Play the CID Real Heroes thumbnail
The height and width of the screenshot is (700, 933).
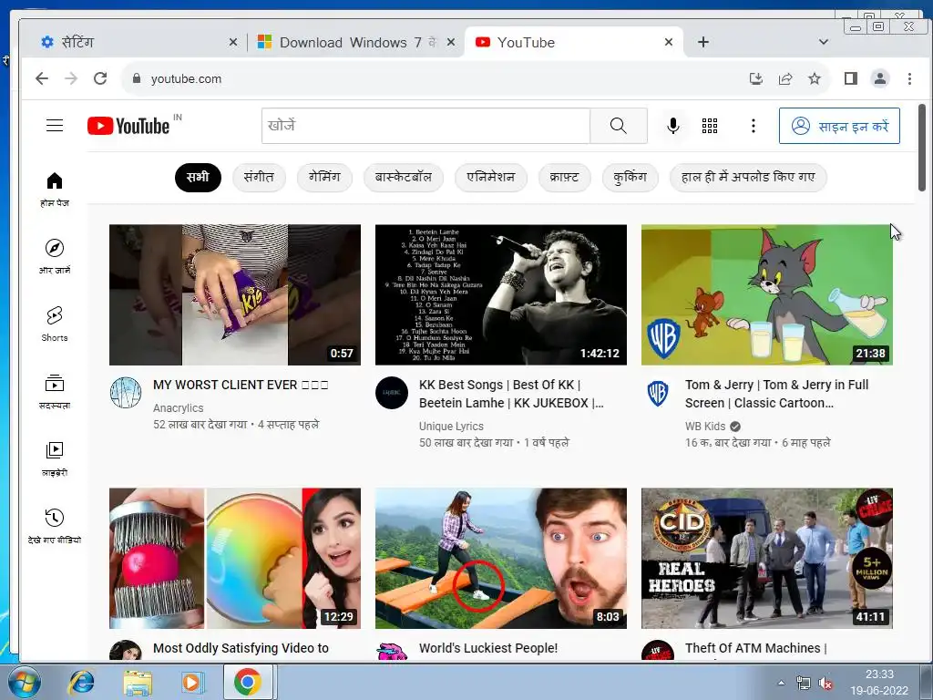point(767,559)
